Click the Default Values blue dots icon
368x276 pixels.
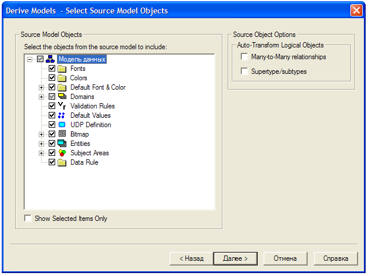[x=62, y=115]
